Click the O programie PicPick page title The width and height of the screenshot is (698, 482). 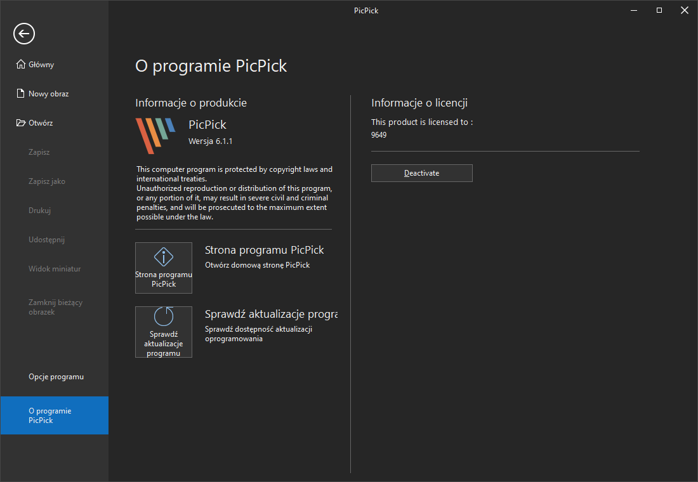tap(211, 66)
